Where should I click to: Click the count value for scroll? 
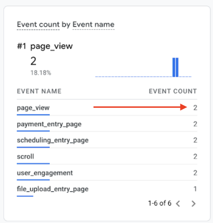coord(195,157)
